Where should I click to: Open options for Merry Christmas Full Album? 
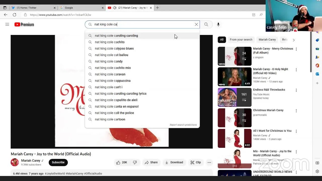click(296, 49)
